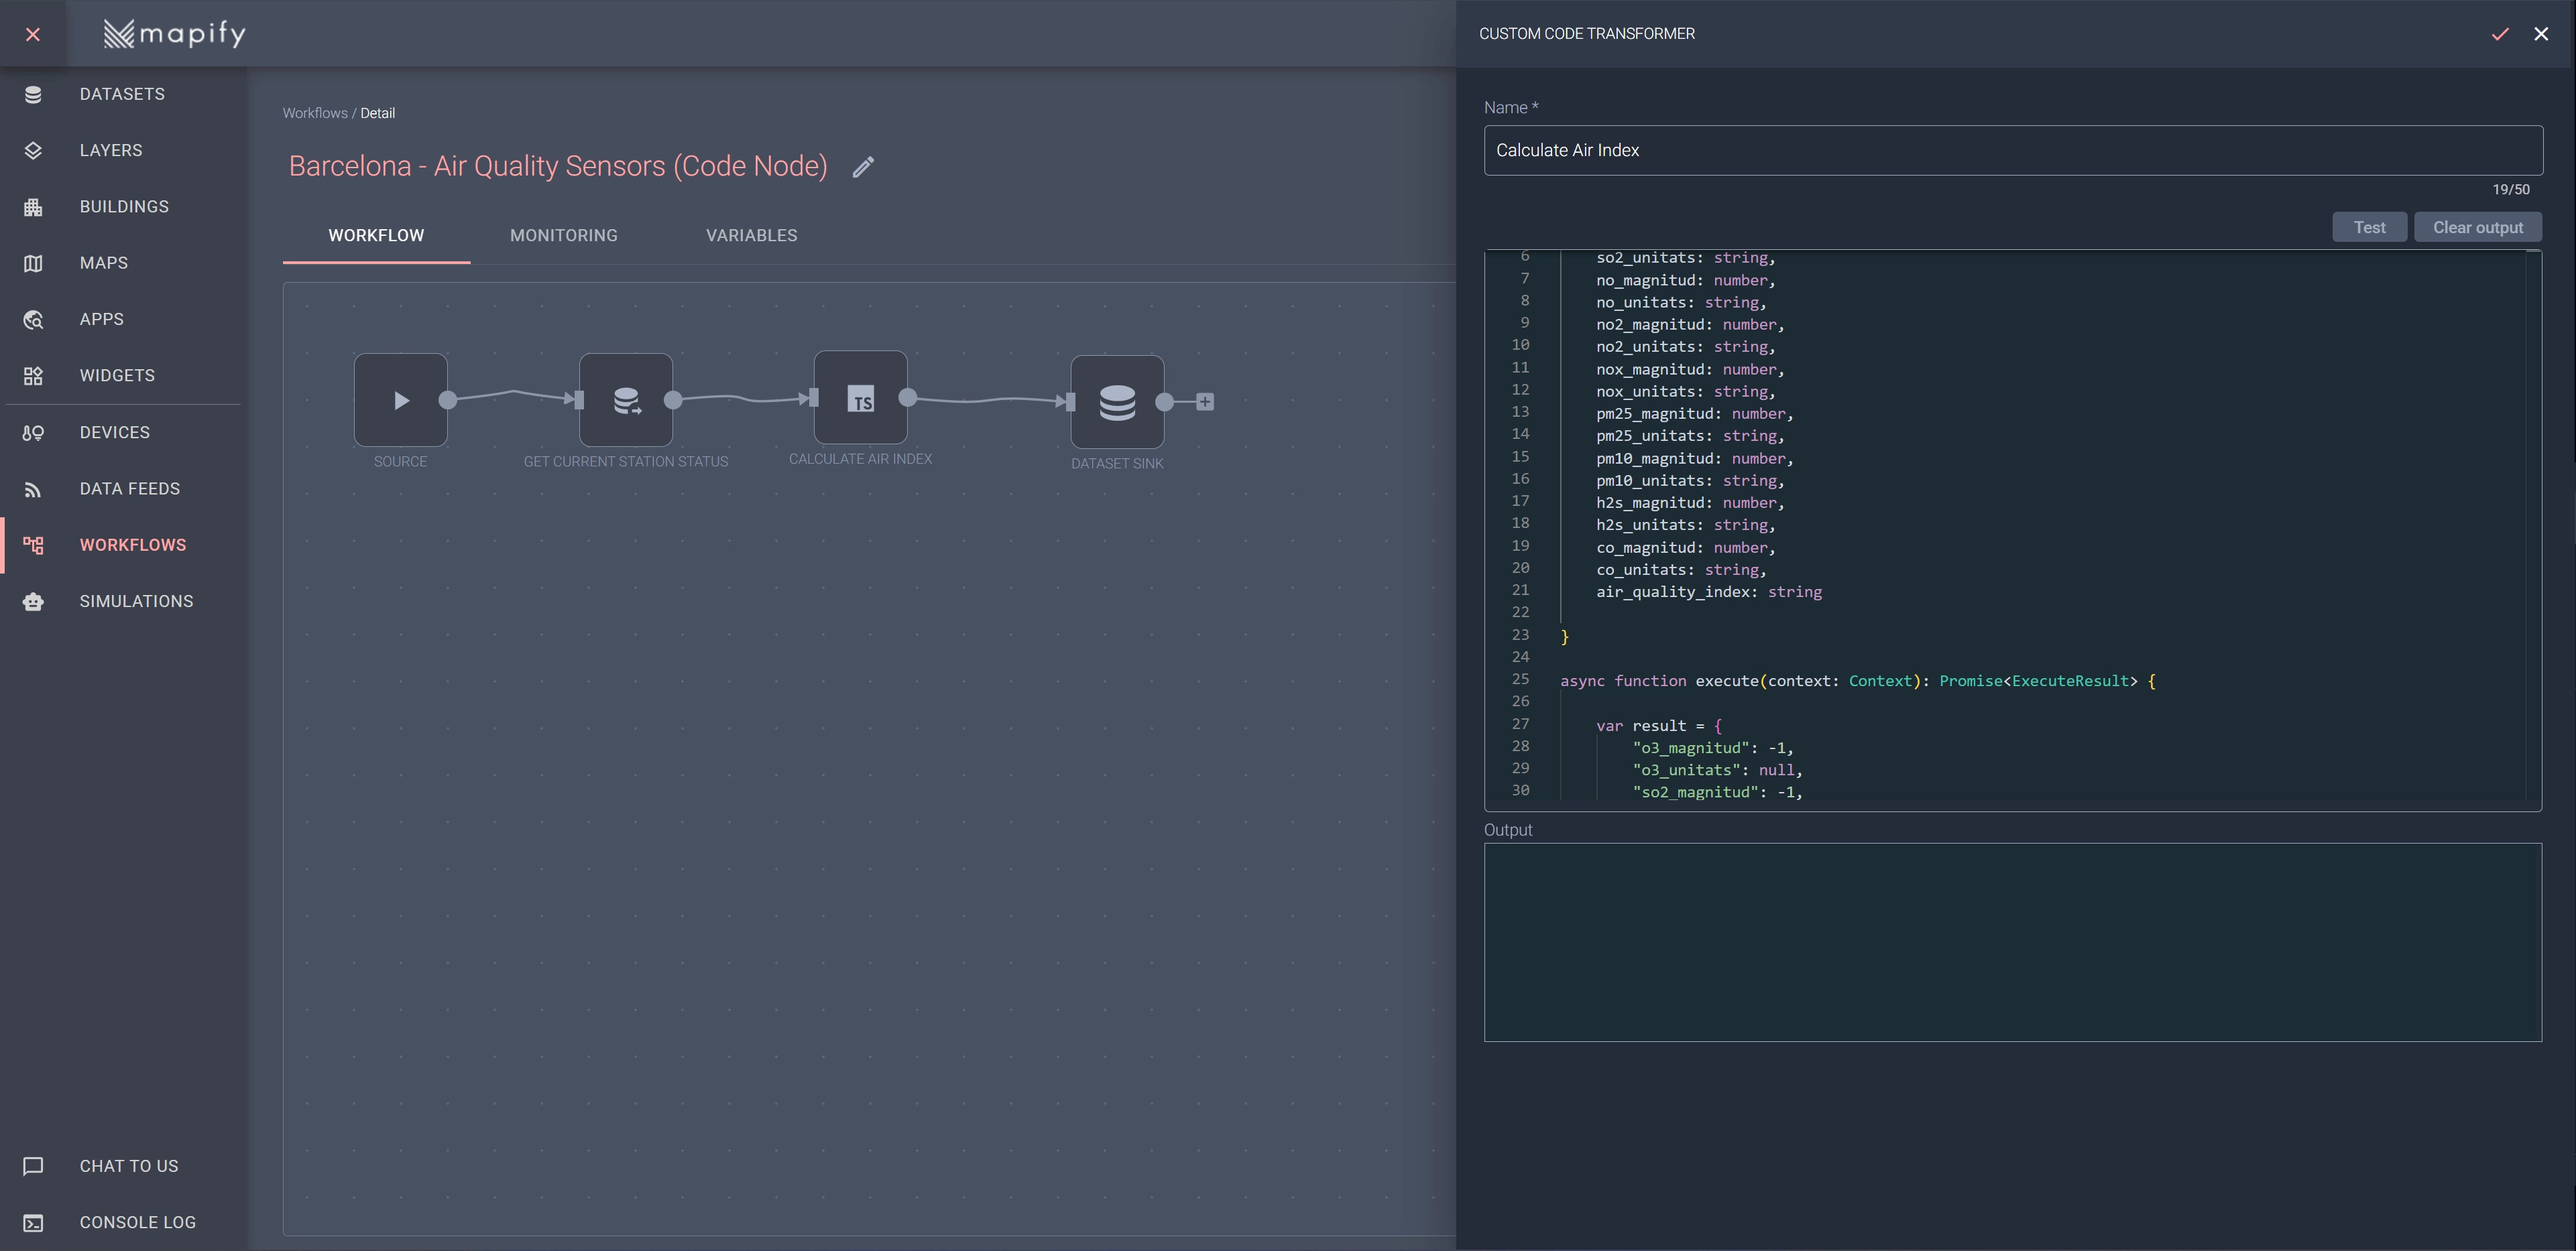Screen dimensions: 2576x1251
Task: Click into the Name input field
Action: click(x=2013, y=150)
